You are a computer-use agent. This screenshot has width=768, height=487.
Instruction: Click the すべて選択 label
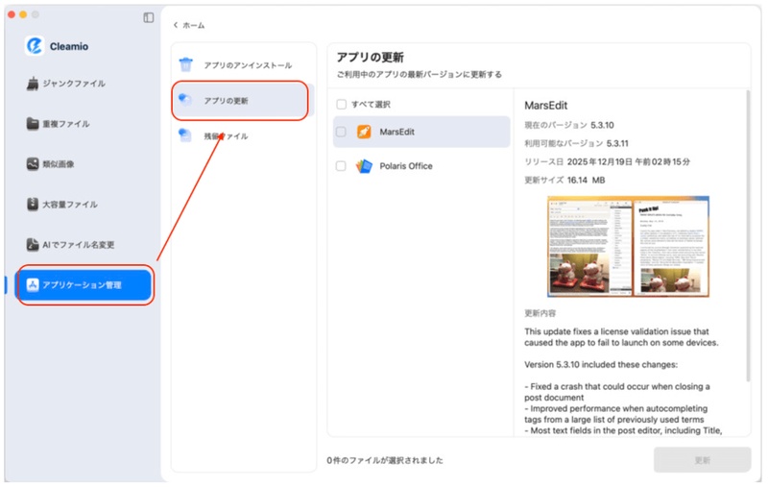371,105
